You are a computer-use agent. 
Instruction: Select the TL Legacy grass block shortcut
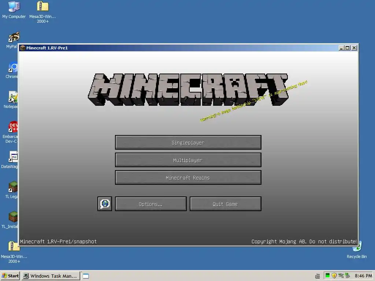coord(12,190)
